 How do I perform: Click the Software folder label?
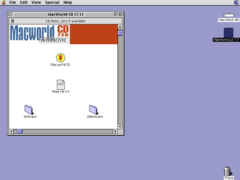(x=30, y=117)
